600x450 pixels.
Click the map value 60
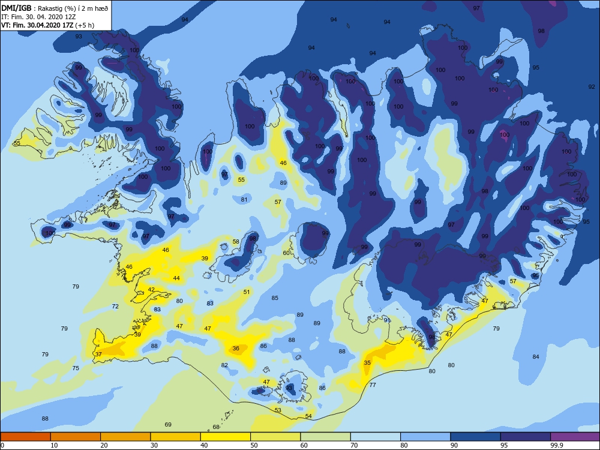coord(286,253)
